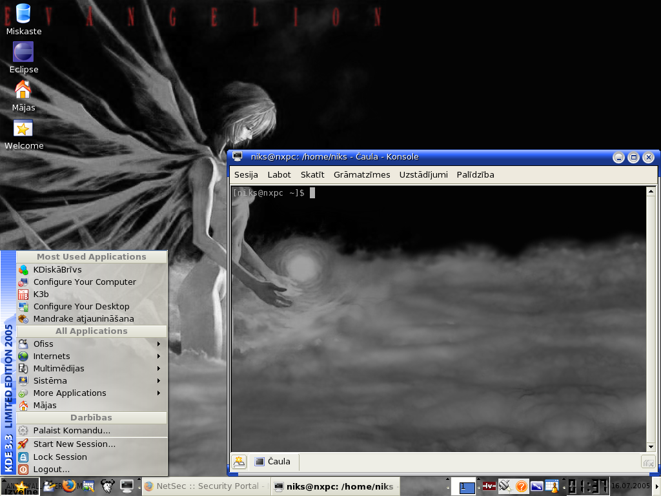Click the Konsole window menu icon in title bar
This screenshot has width=661, height=496.
click(x=238, y=156)
